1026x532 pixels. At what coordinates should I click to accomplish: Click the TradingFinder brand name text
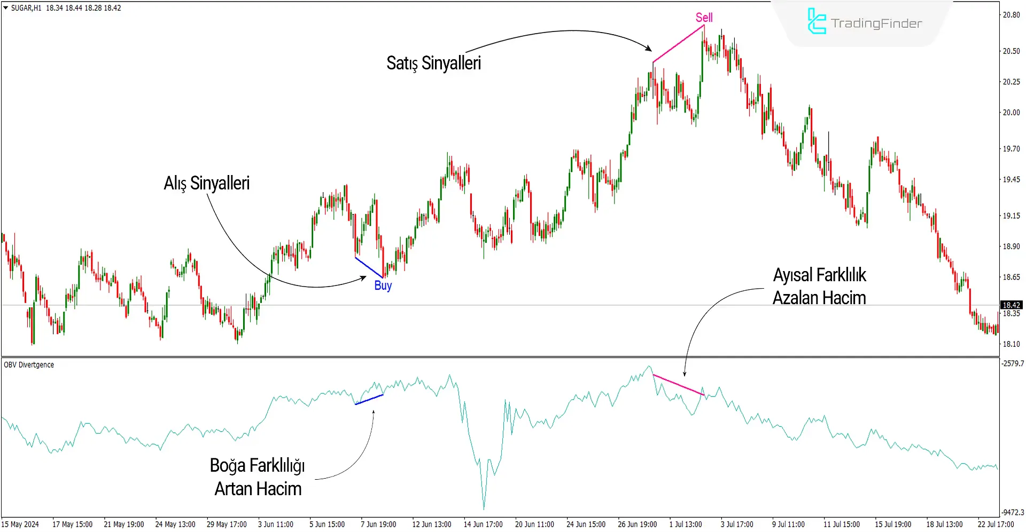876,23
